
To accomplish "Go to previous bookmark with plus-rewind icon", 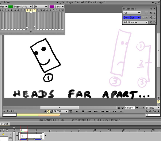I will click(x=102, y=111).
